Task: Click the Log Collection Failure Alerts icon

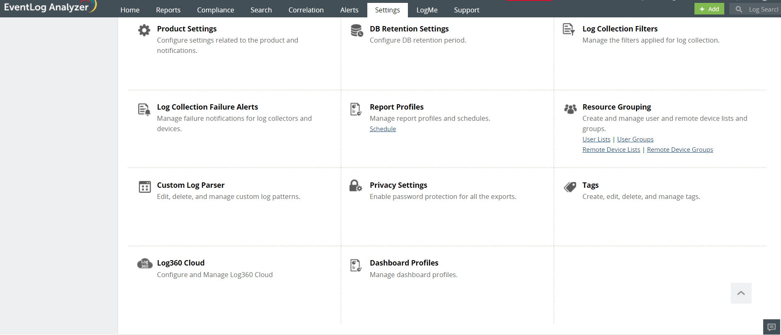Action: (x=144, y=109)
